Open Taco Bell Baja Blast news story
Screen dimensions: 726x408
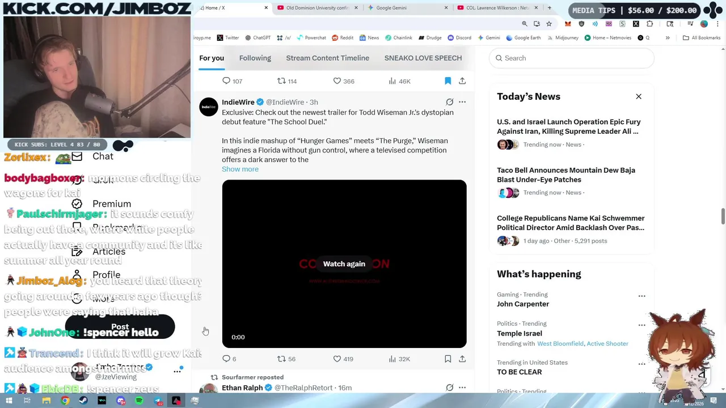coord(566,175)
